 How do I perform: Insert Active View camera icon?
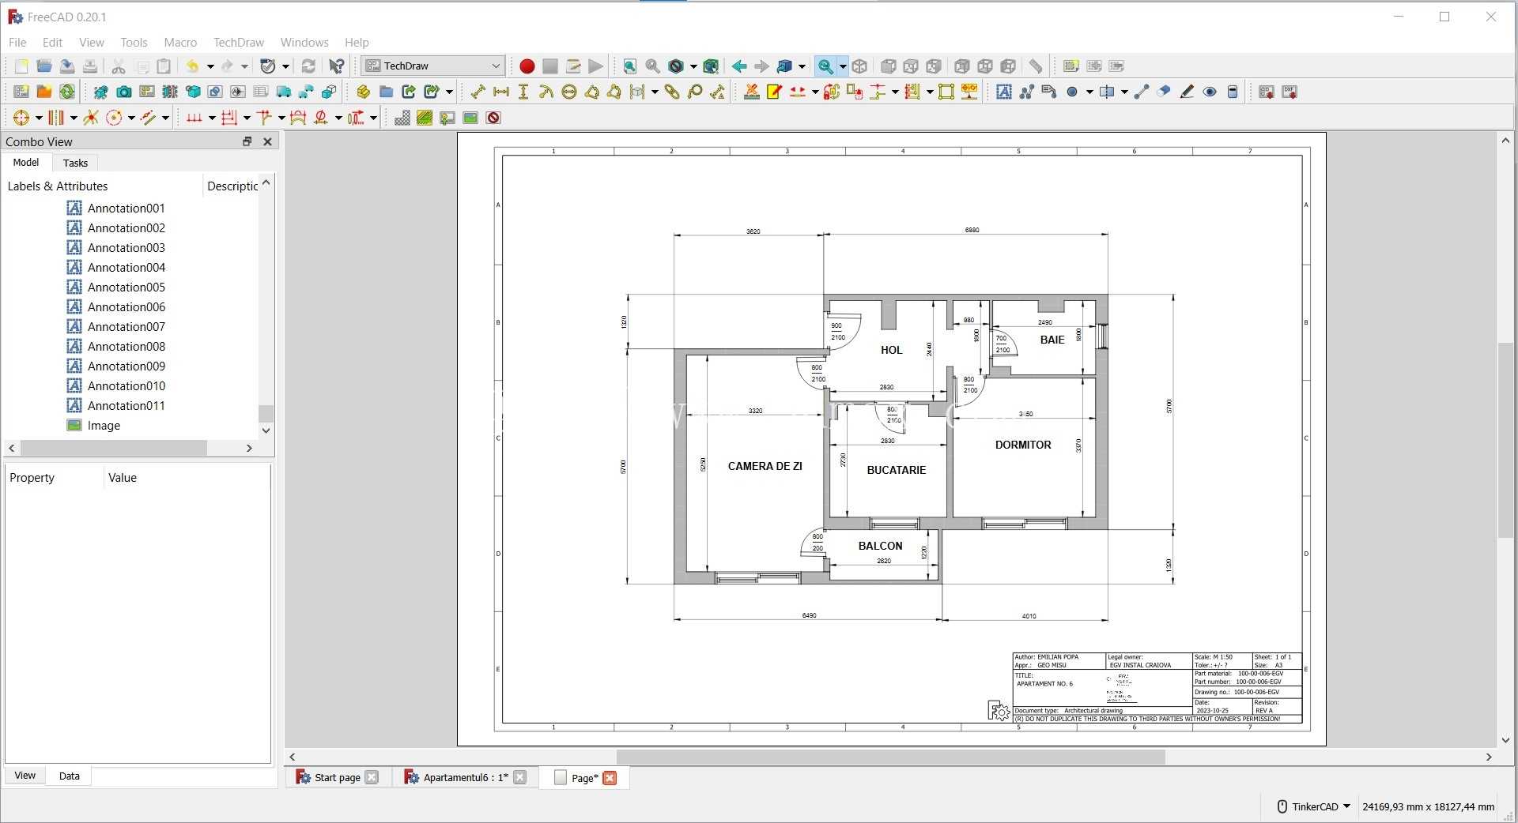click(x=124, y=92)
